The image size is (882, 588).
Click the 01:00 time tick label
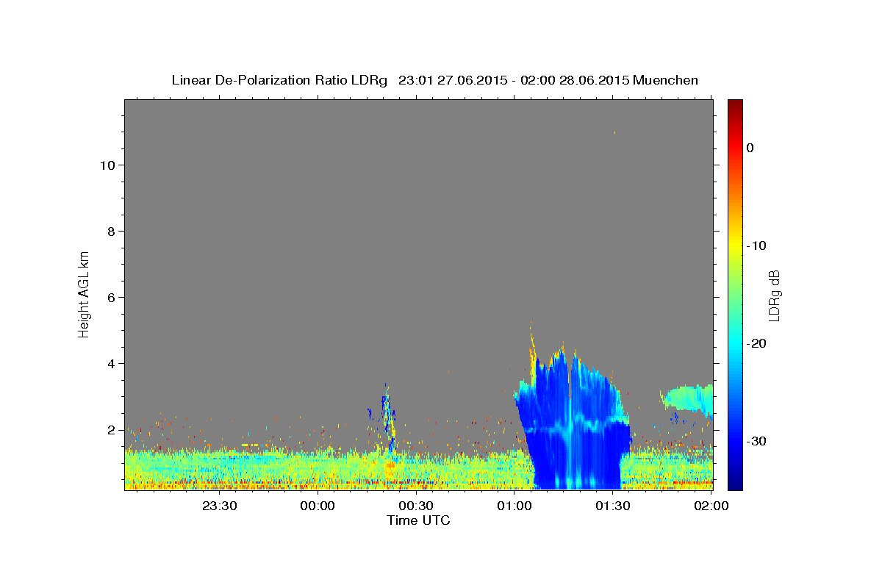514,506
